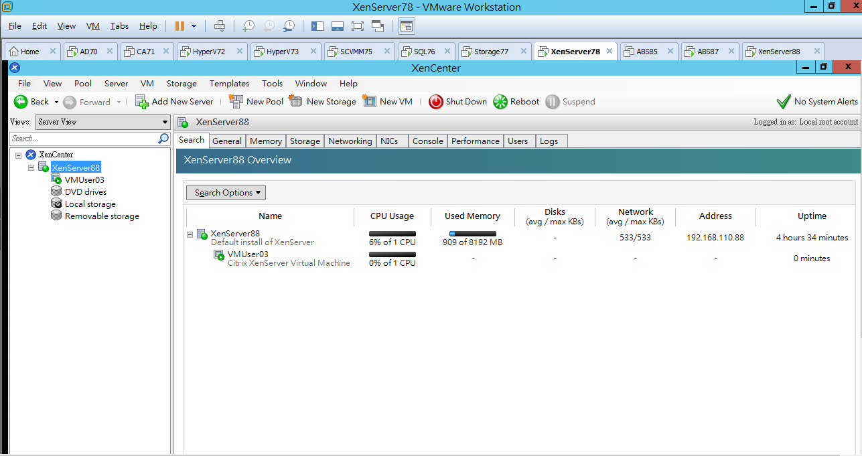This screenshot has height=456, width=862.
Task: Switch to the General tab
Action: (227, 141)
